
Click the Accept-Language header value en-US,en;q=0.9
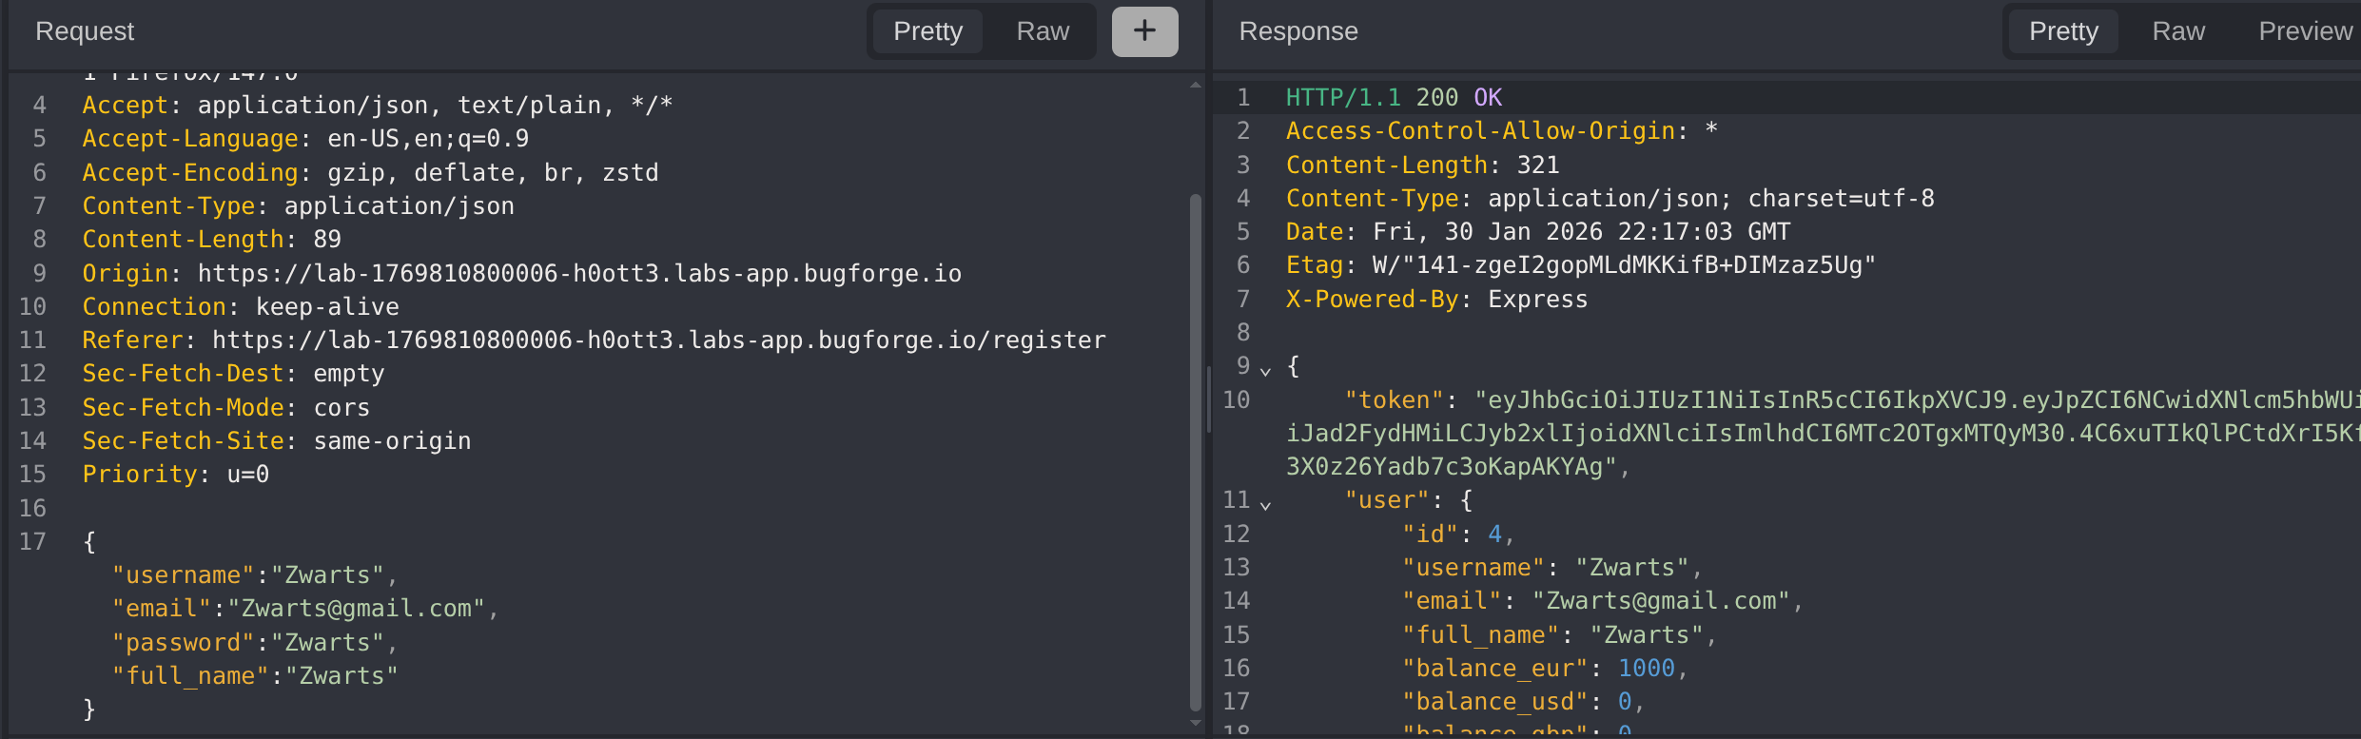pyautogui.click(x=428, y=139)
